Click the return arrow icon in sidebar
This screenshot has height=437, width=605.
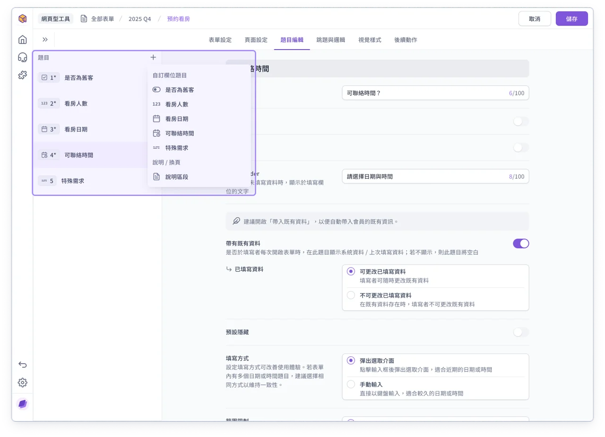click(x=22, y=364)
